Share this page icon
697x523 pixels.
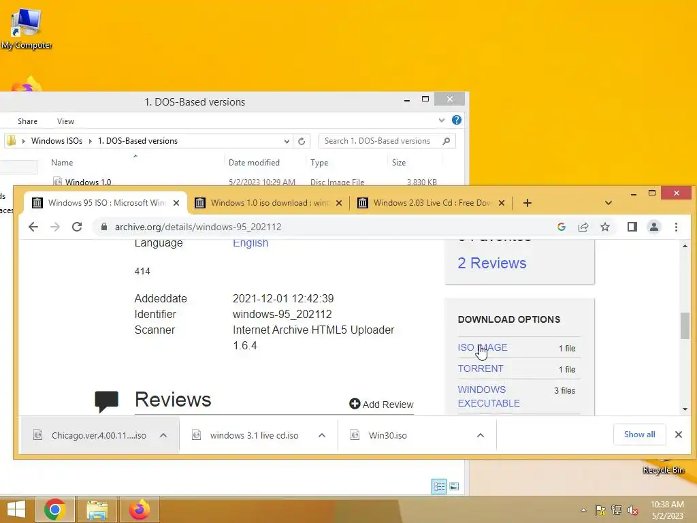click(x=583, y=227)
